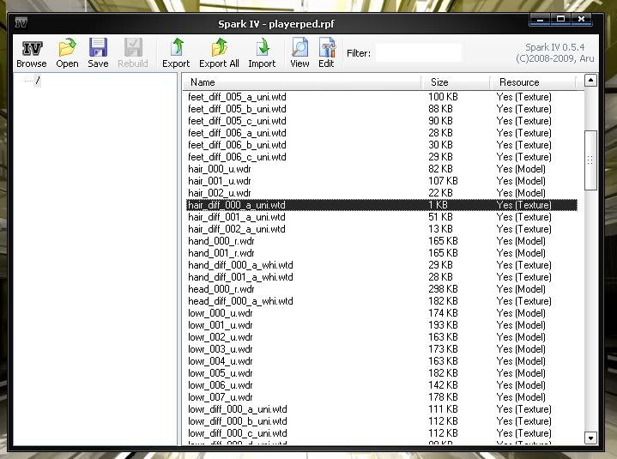Click the 51 KB size cell
Image resolution: width=617 pixels, height=459 pixels.
coord(441,217)
